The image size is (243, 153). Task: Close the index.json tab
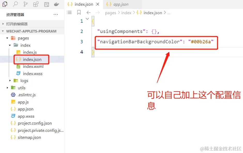(x=98, y=4)
